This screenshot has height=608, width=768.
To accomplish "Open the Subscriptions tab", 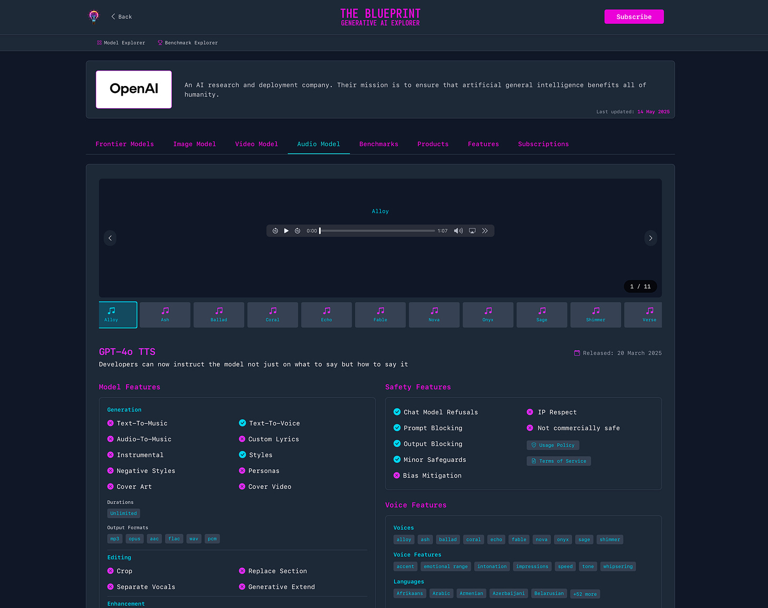I will 543,144.
